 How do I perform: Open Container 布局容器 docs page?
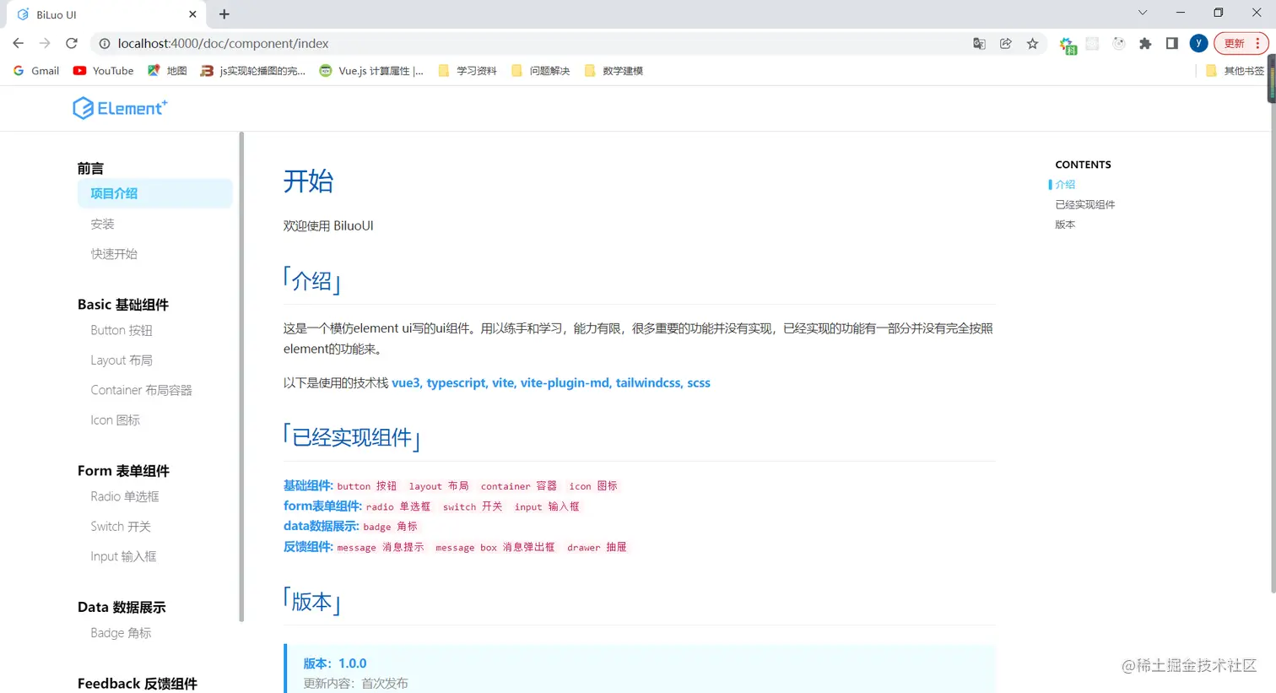coord(142,390)
